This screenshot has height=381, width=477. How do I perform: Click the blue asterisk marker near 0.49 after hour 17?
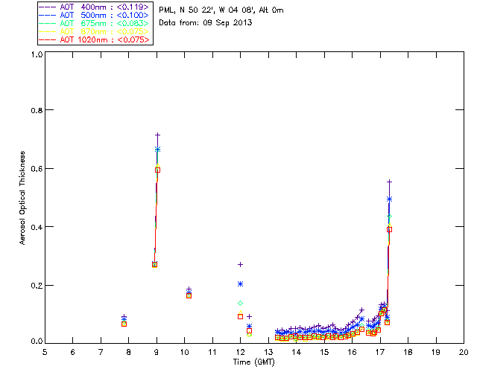pos(389,199)
